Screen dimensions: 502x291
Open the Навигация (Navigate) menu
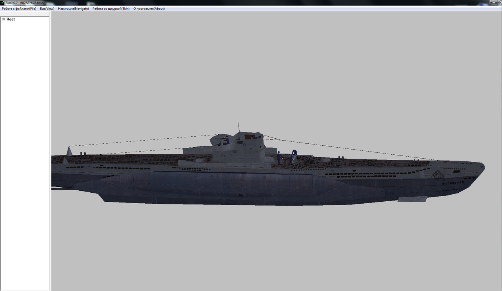point(73,9)
